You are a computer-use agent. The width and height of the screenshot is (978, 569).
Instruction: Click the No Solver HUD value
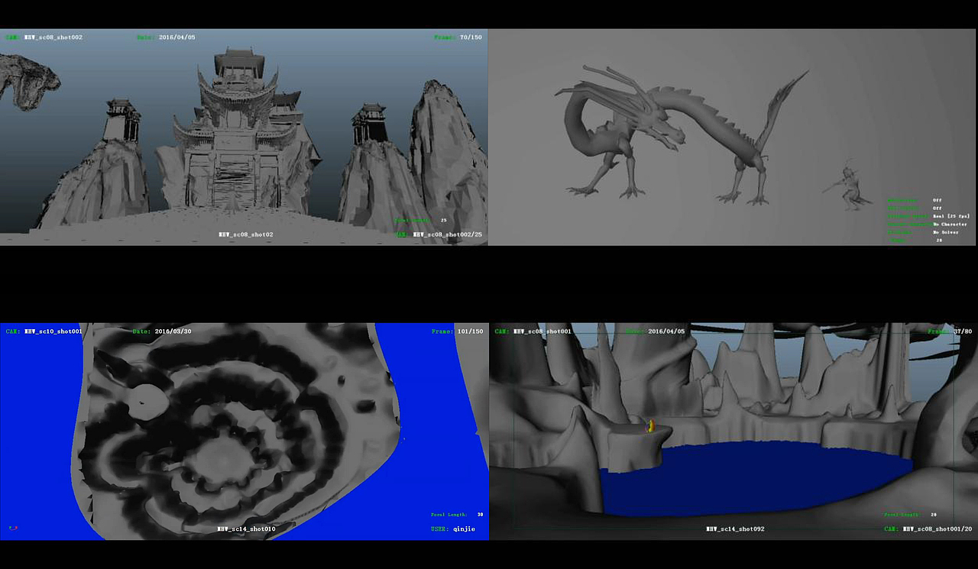[946, 232]
